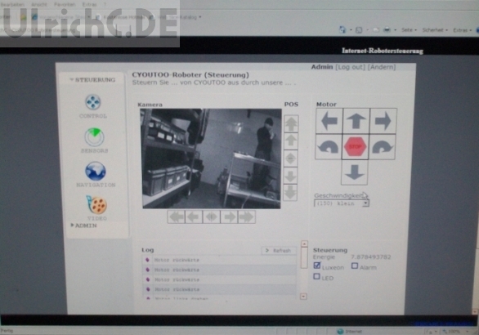Tilt camera up one step in POS column
This screenshot has width=479, height=335.
(291, 141)
